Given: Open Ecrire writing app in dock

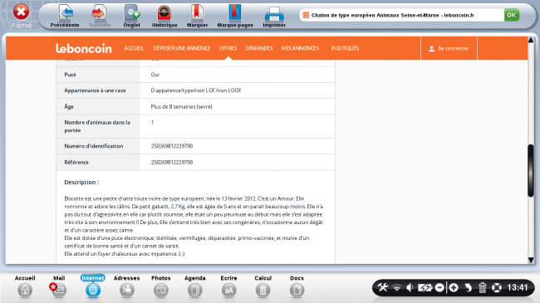Looking at the screenshot, I should pyautogui.click(x=228, y=286).
